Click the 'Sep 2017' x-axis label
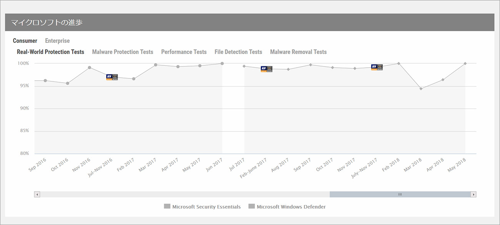The width and height of the screenshot is (500, 225). (x=303, y=165)
